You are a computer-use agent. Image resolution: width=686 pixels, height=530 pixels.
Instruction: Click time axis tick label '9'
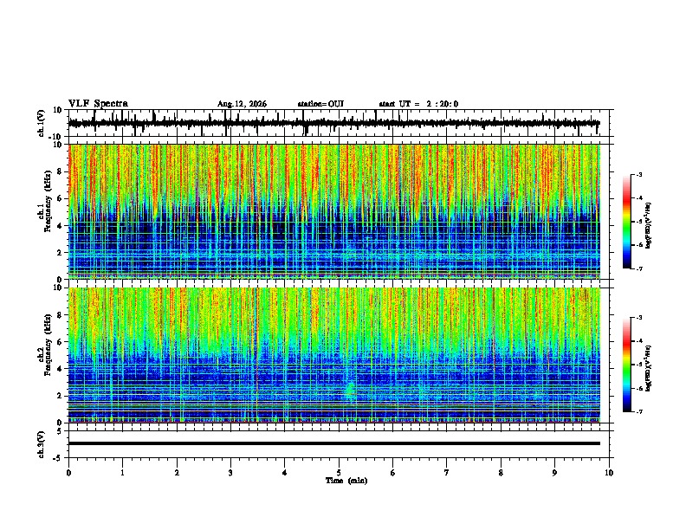(554, 473)
